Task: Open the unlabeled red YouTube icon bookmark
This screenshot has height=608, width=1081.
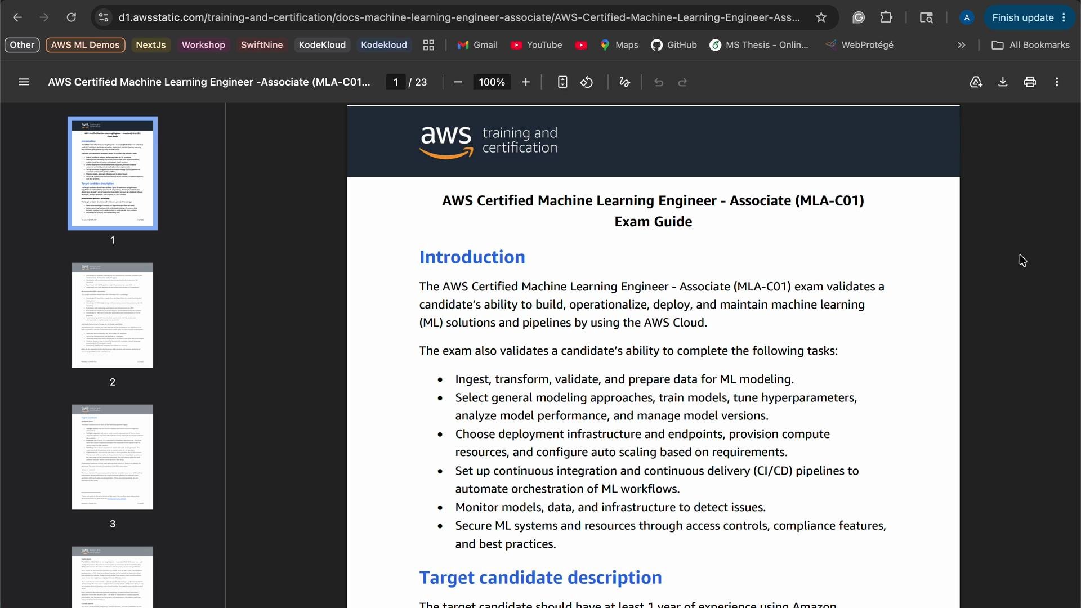Action: (582, 45)
